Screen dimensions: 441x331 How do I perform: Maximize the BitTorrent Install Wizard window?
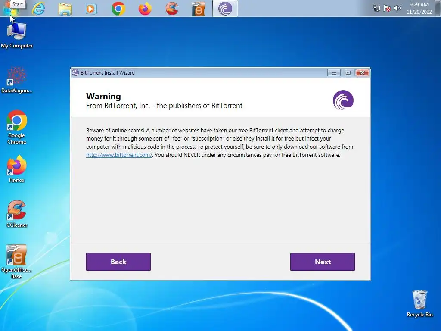pyautogui.click(x=348, y=73)
